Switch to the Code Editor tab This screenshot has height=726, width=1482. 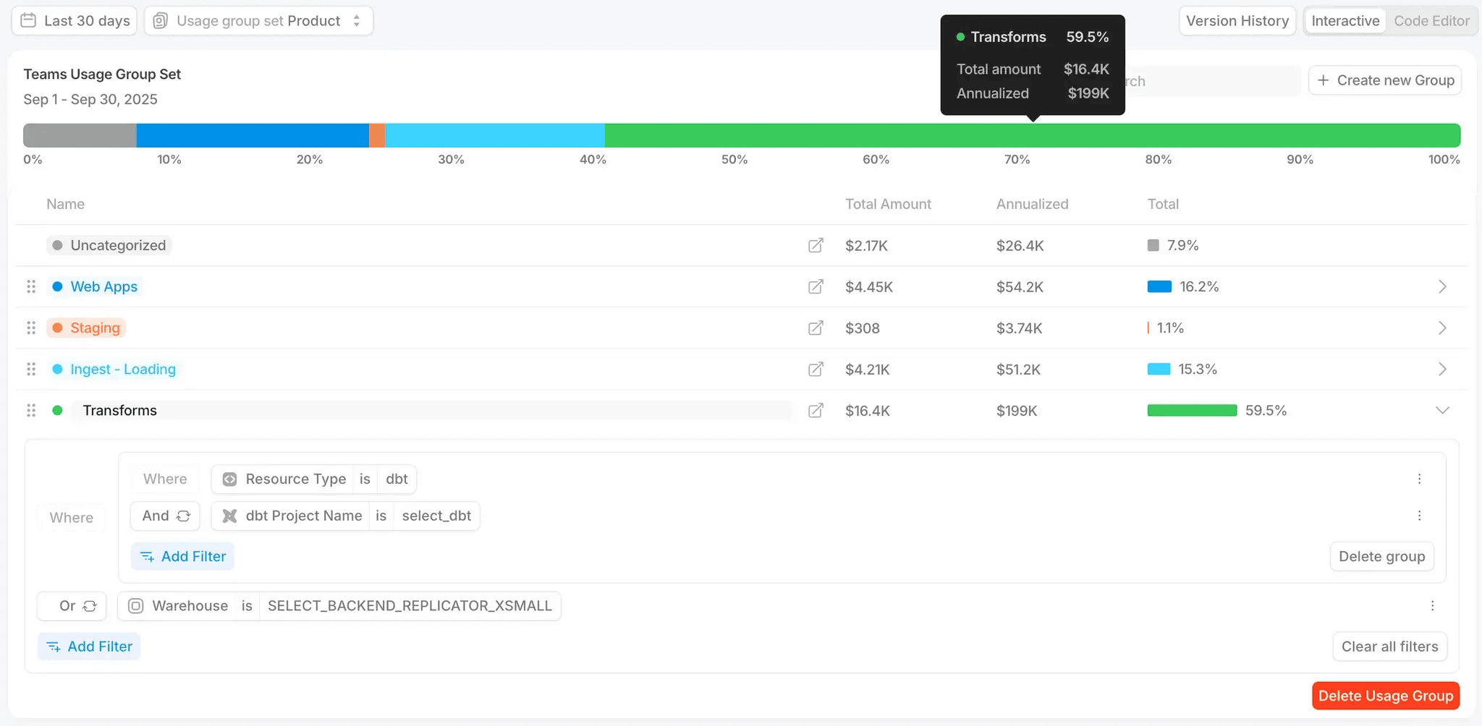coord(1431,21)
